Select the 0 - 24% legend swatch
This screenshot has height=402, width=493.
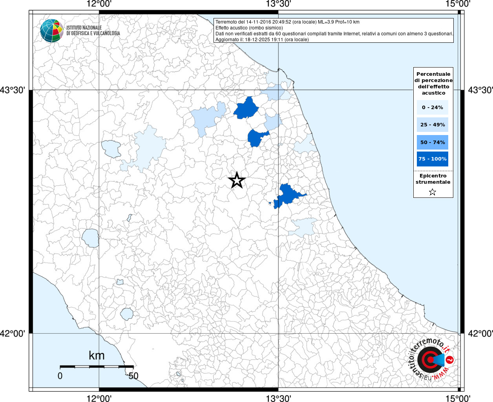[432, 107]
